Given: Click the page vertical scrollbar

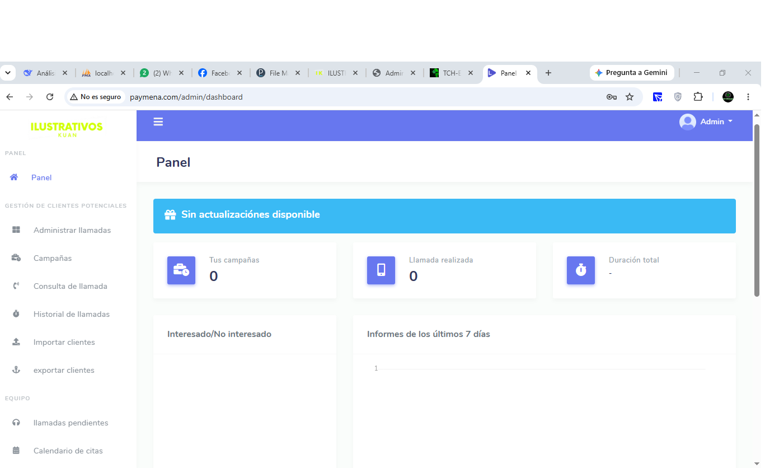Looking at the screenshot, I should click(x=757, y=210).
